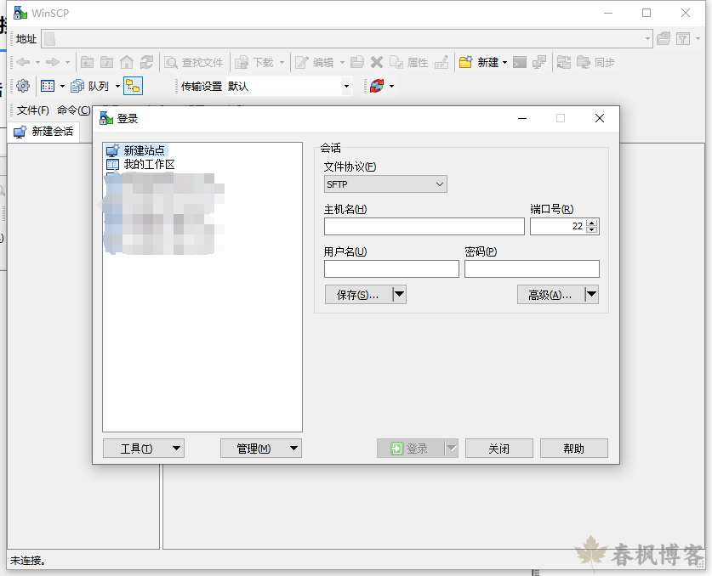Viewport: 712px width, 576px height.
Task: Open the Tools (工具) dropdown button
Action: coord(144,448)
